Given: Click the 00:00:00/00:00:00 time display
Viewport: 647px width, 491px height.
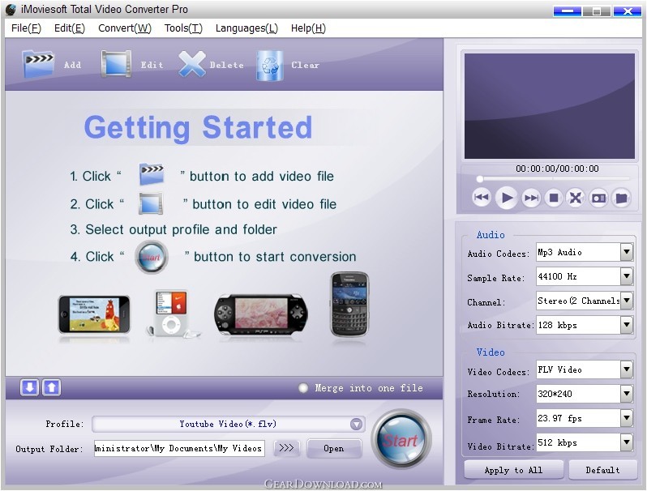Looking at the screenshot, I should click(557, 169).
